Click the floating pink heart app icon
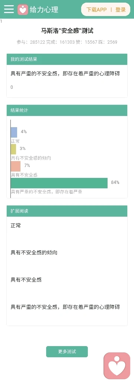This screenshot has width=134, height=383. coord(117,365)
